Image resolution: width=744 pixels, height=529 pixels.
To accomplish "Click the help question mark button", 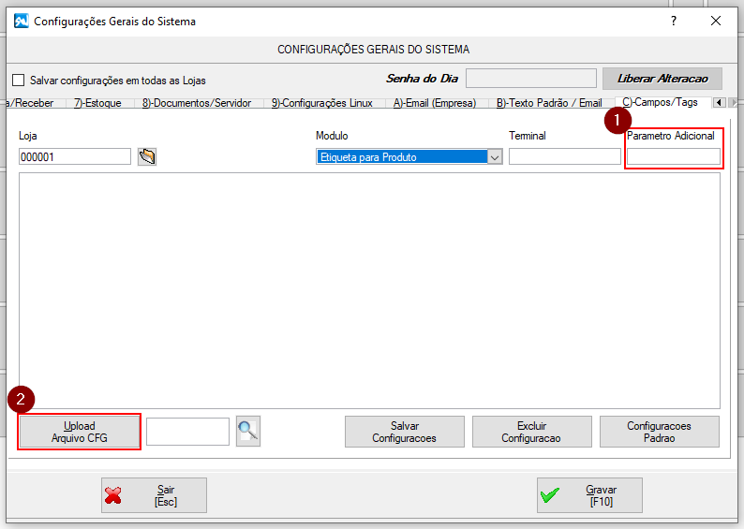I will [674, 21].
